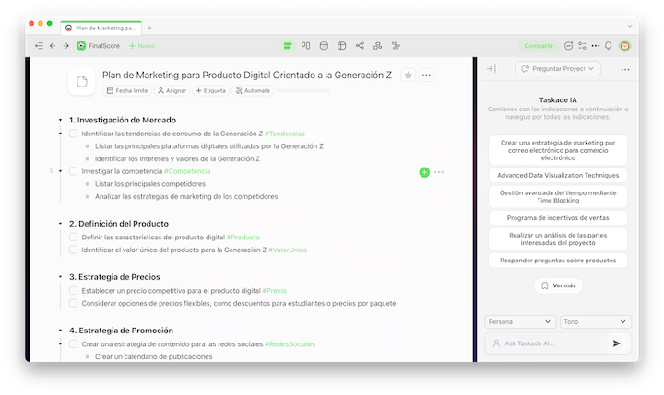Screen dimensions: 664x395
Task: Switch to the Table view icon
Action: click(342, 46)
